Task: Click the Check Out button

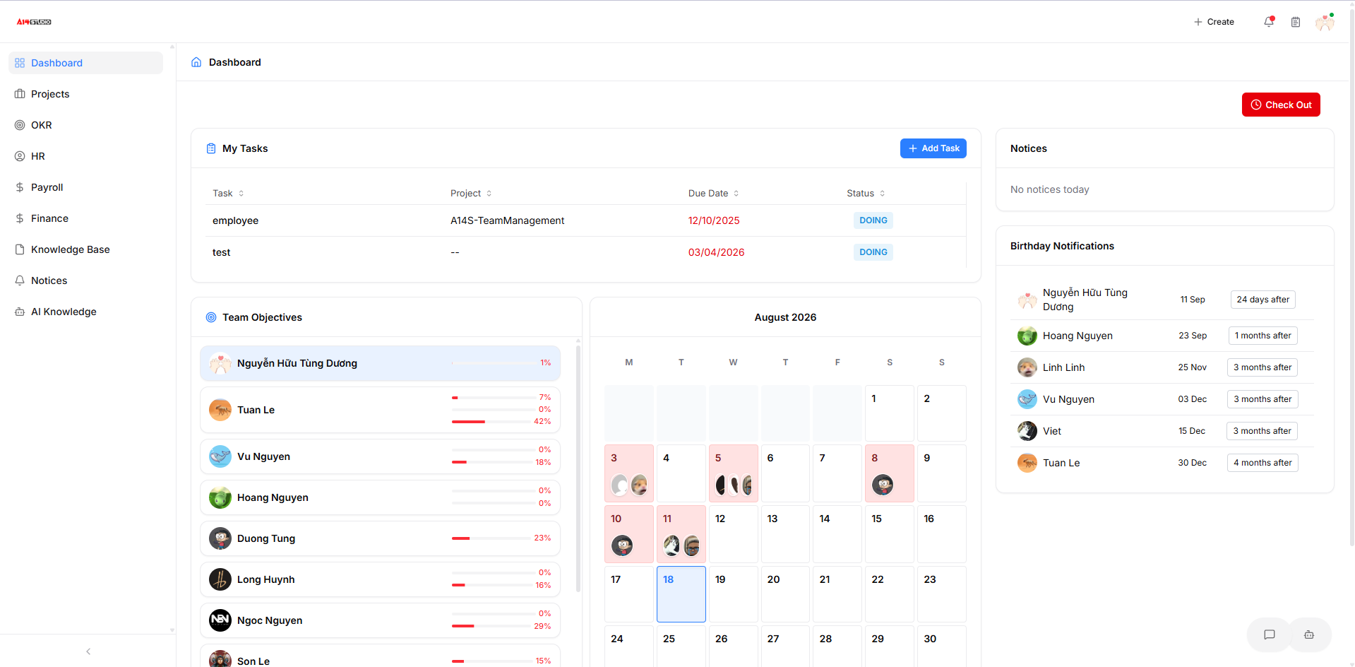Action: click(x=1281, y=105)
